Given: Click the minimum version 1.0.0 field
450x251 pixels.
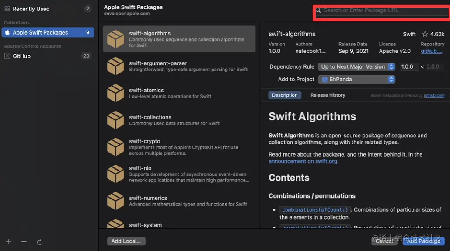Looking at the screenshot, I should pyautogui.click(x=408, y=67).
